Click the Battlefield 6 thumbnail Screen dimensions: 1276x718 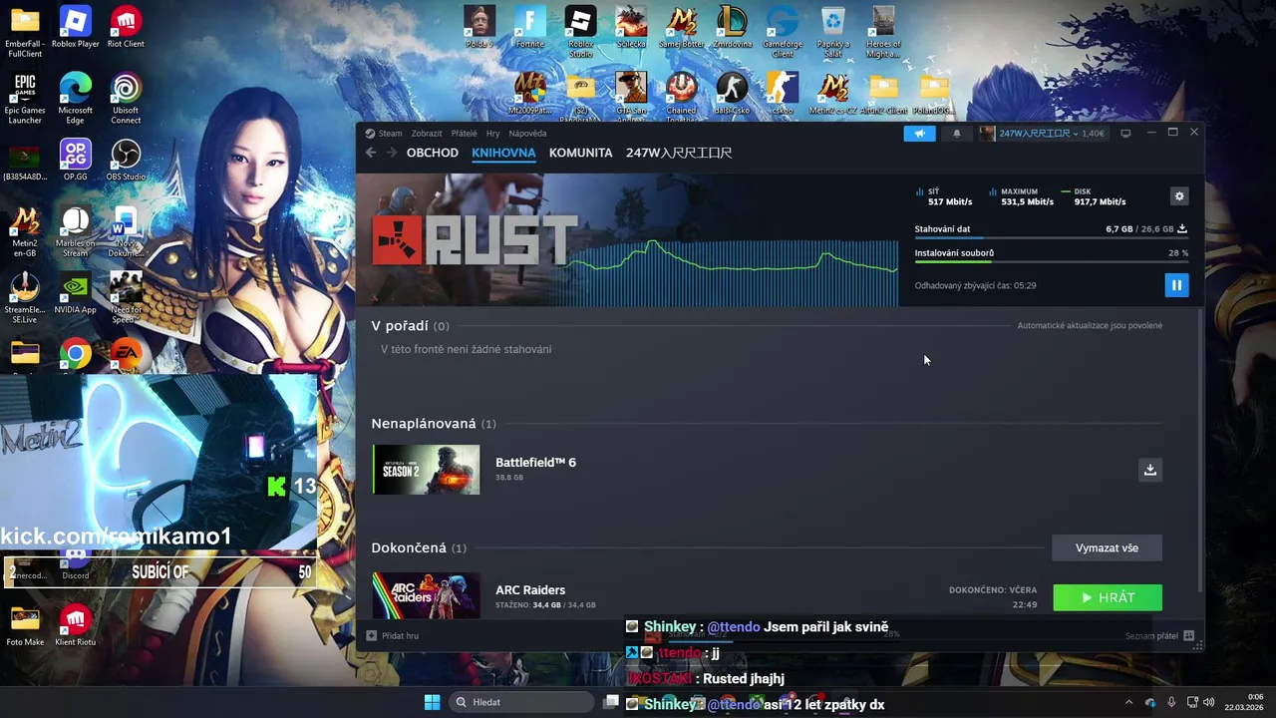[x=427, y=470]
